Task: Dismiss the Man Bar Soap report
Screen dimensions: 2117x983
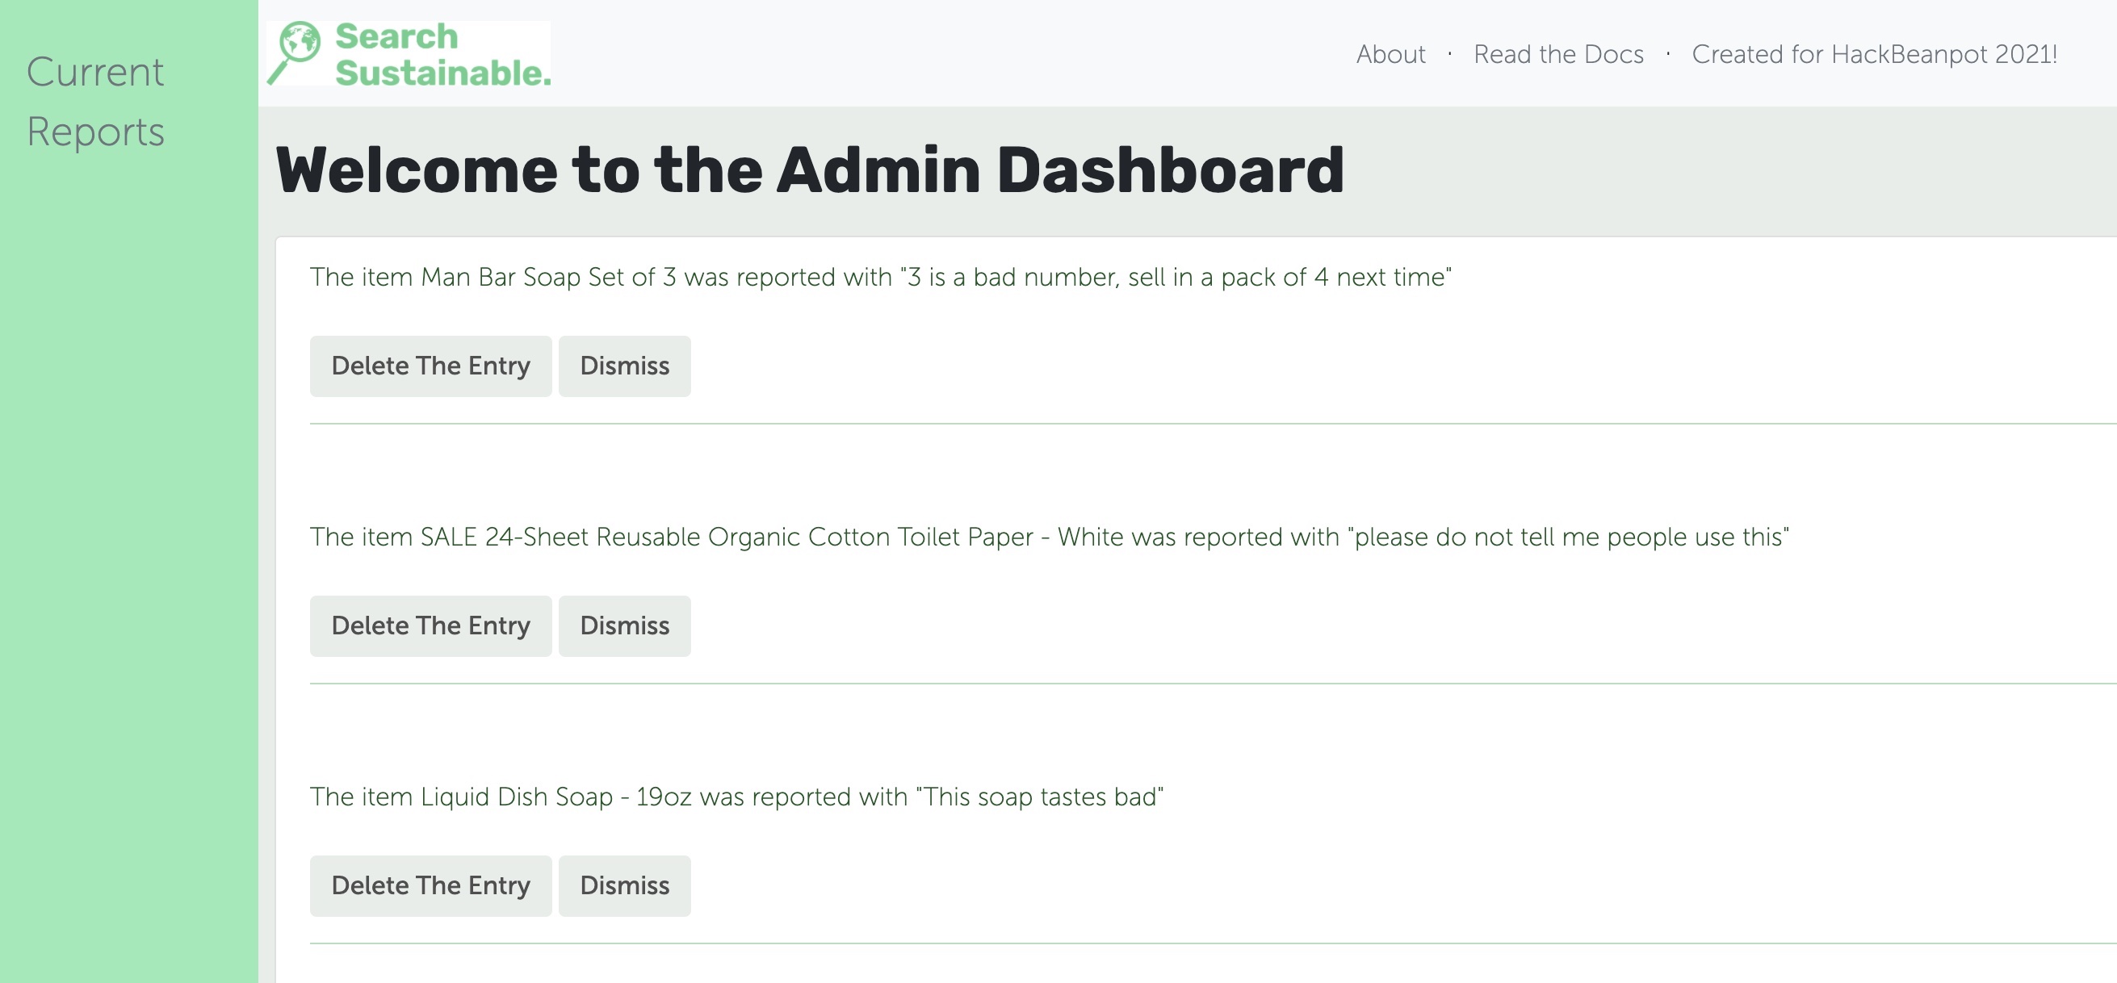Action: (x=625, y=366)
